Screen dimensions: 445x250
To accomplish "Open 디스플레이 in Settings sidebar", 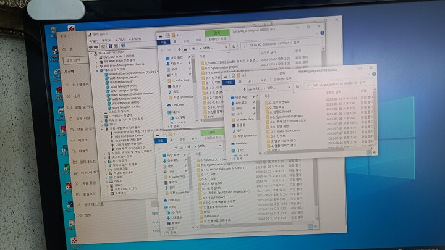I will 77,85.
